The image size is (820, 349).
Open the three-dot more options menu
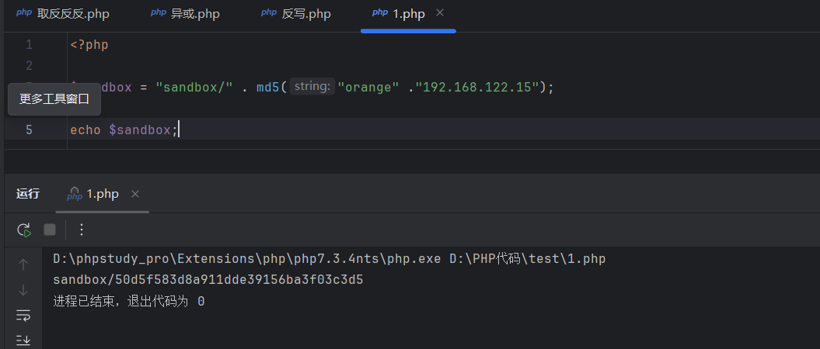click(82, 230)
